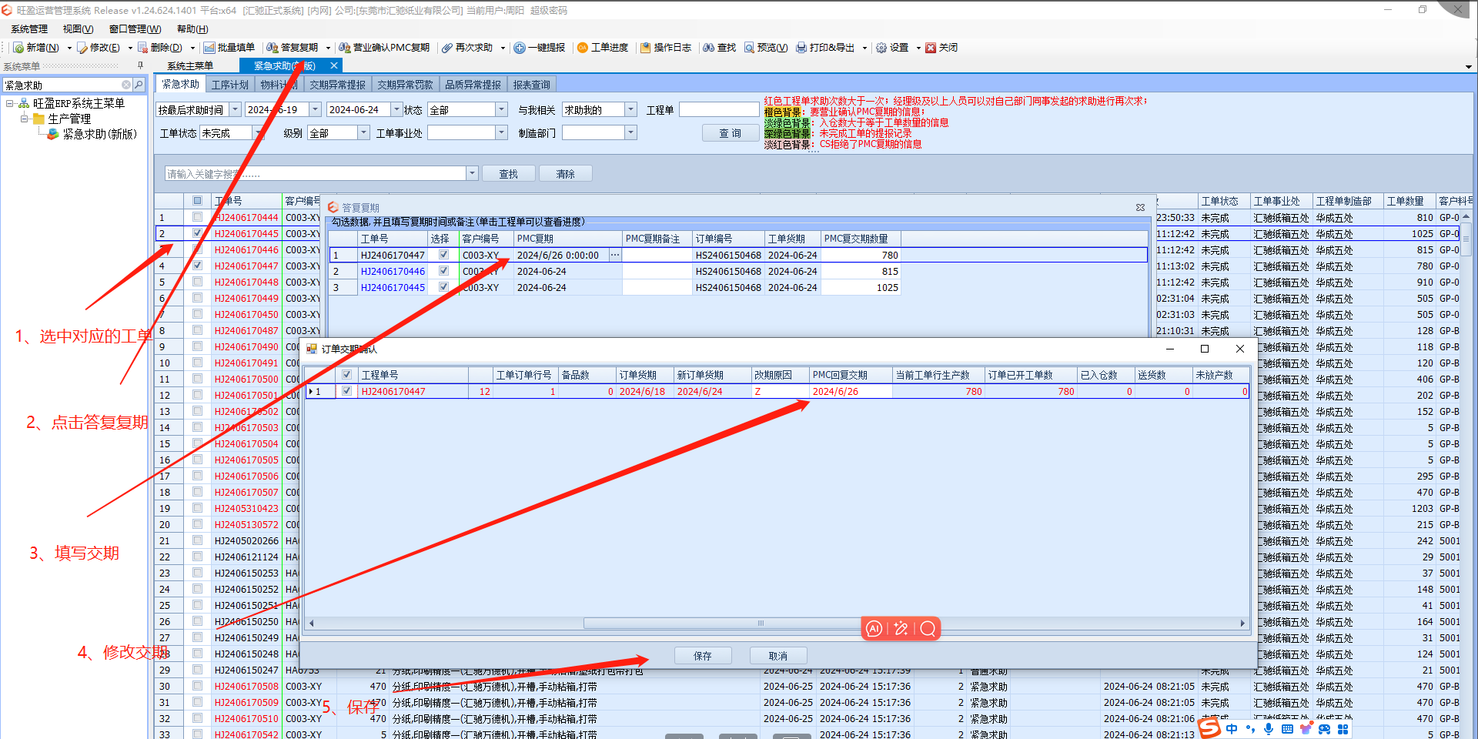Screen dimensions: 1478x739
Task: Click the floating search bubble icon
Action: pyautogui.click(x=928, y=629)
